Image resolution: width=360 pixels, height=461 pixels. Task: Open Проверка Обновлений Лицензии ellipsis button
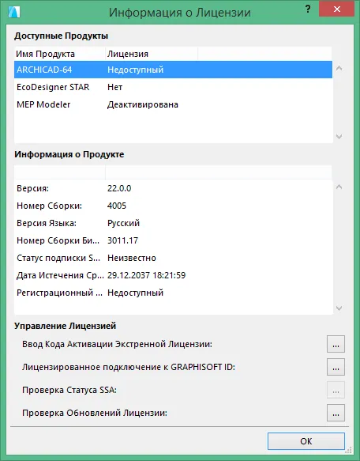click(336, 413)
